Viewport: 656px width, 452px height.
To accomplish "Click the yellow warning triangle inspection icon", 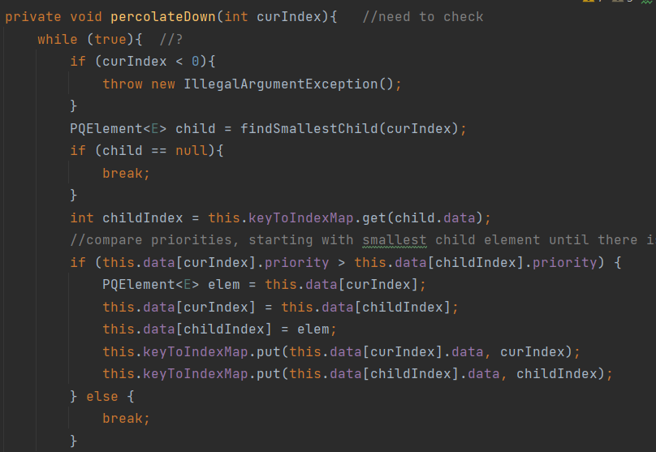I will 588,2.
